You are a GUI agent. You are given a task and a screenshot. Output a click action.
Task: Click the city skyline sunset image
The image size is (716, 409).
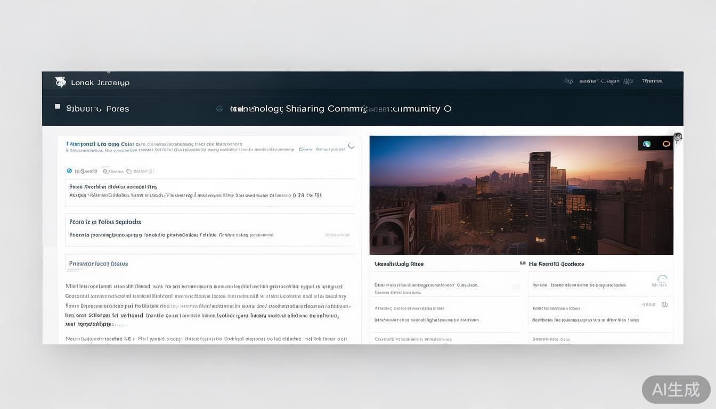point(521,195)
